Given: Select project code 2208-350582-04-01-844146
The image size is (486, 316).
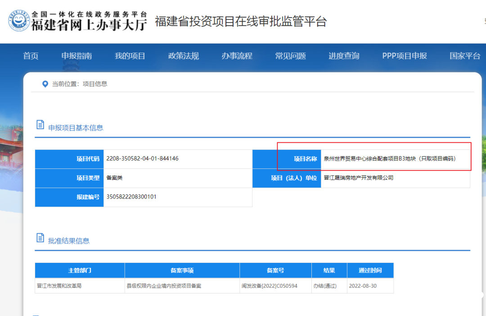Looking at the screenshot, I should (142, 158).
